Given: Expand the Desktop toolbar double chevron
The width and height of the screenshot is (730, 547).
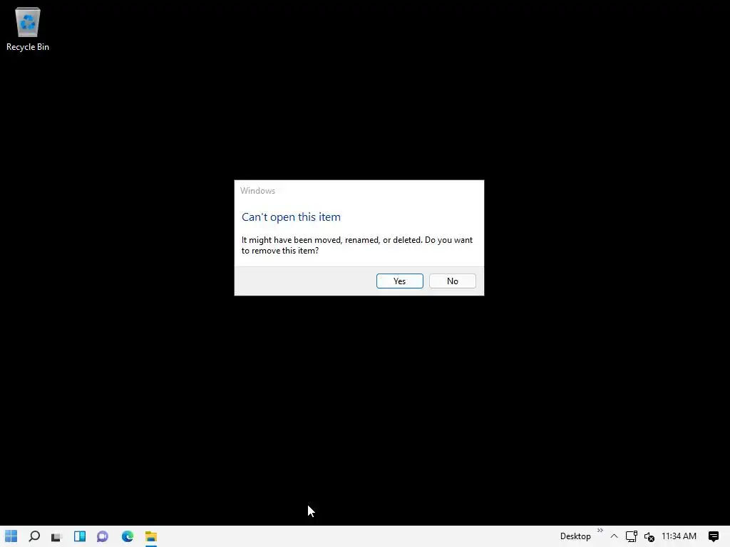Looking at the screenshot, I should [600, 531].
